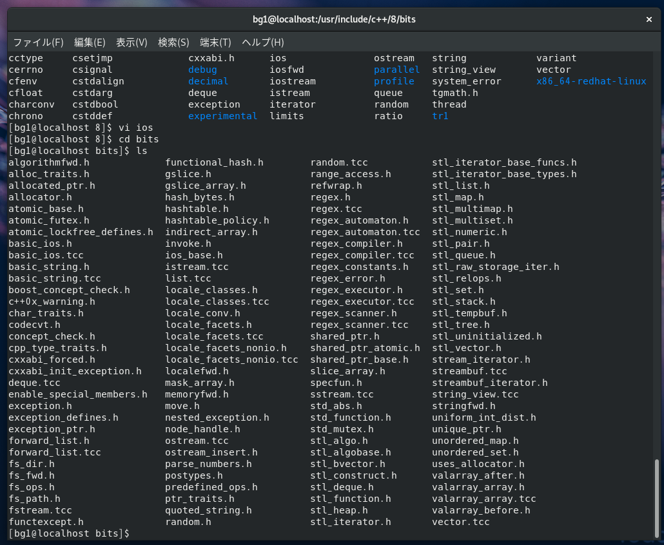664x545 pixels.
Task: Open the 検索(S) menu
Action: [x=173, y=42]
